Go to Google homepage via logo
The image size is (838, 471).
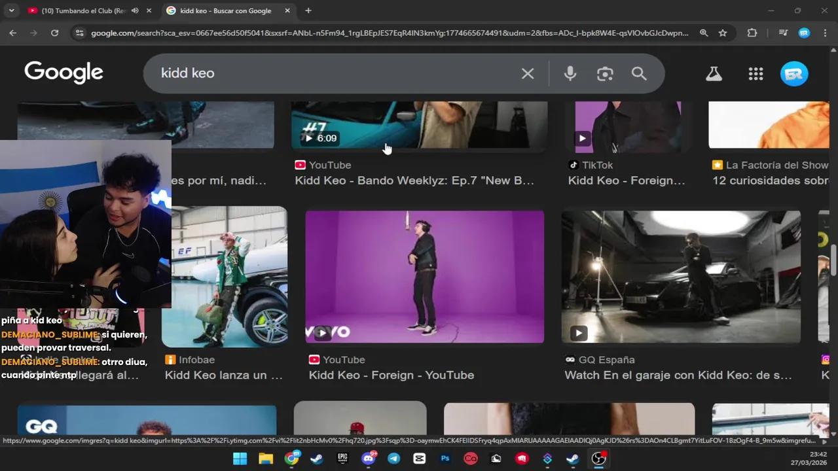[x=64, y=73]
